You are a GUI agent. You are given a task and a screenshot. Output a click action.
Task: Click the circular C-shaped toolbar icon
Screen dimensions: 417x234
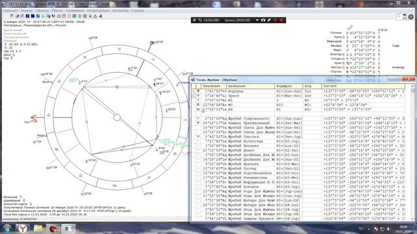pos(43,16)
